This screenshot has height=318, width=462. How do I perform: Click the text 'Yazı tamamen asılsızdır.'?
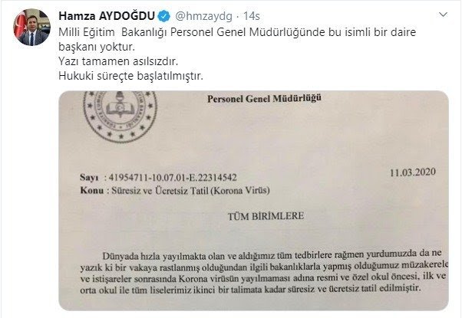(x=118, y=61)
